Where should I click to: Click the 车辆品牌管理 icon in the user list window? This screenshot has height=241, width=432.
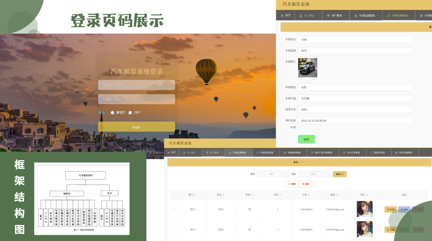pyautogui.click(x=230, y=153)
